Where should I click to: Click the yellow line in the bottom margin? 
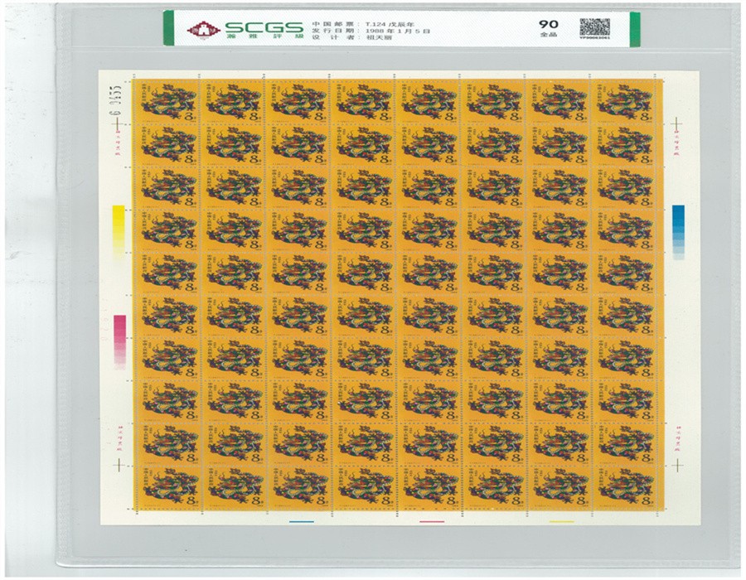561,522
